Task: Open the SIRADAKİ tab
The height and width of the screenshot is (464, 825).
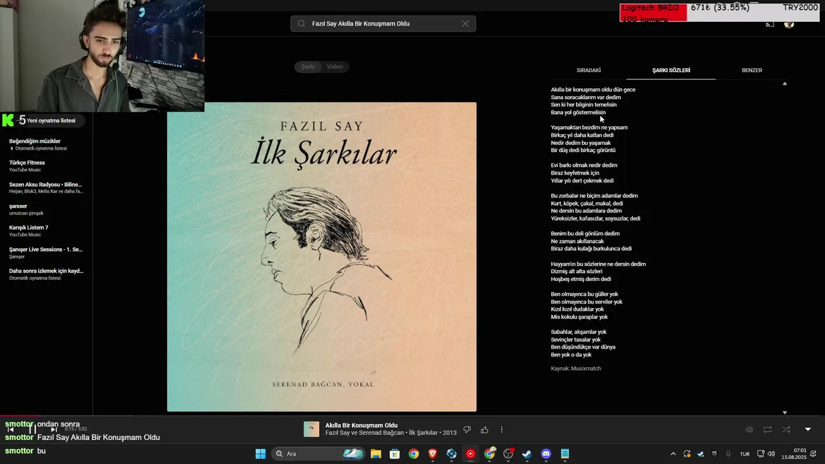Action: [x=588, y=70]
